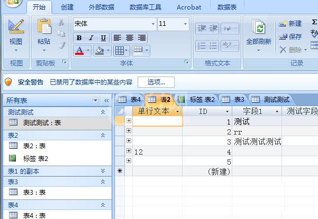Click Delete record (删除)
The width and height of the screenshot is (318, 219).
pyautogui.click(x=291, y=50)
